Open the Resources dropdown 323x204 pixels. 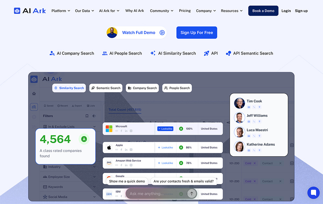pos(232,11)
